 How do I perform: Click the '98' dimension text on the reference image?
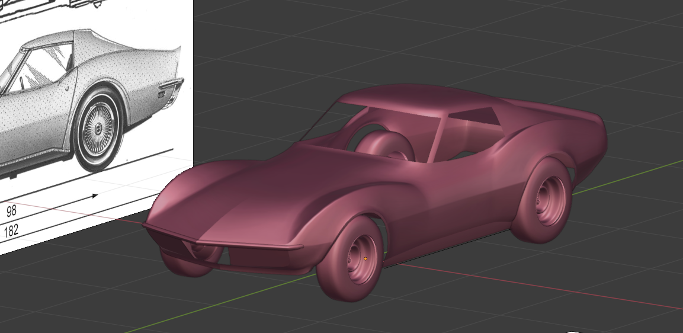click(x=11, y=211)
